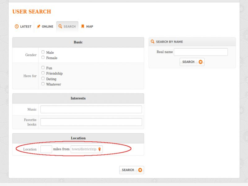This screenshot has height=186, width=248.
Task: Focus the Real name input field
Action: point(201,52)
